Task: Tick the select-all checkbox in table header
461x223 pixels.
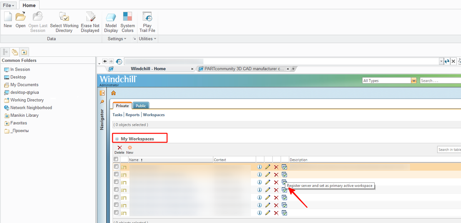Action: 116,159
